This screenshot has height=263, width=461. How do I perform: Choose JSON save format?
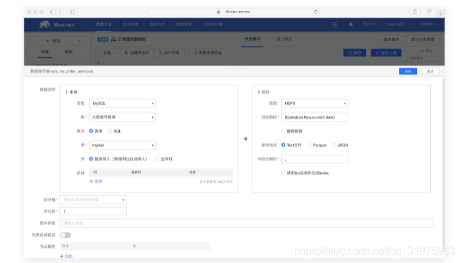tap(334, 145)
